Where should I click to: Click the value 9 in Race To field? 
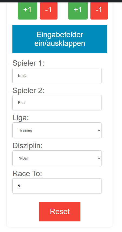point(19,186)
